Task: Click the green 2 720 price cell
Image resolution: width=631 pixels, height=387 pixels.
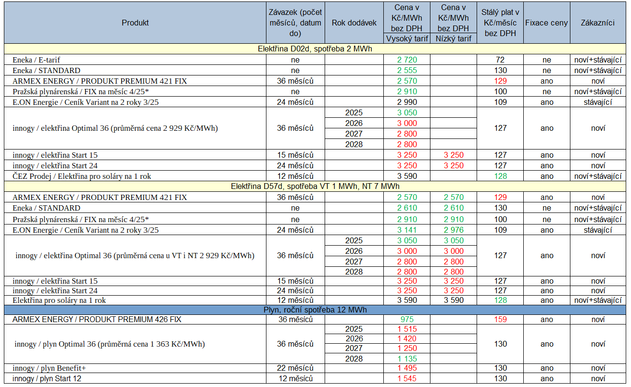Action: [407, 60]
